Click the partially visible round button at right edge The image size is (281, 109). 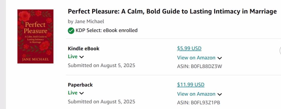(x=280, y=51)
